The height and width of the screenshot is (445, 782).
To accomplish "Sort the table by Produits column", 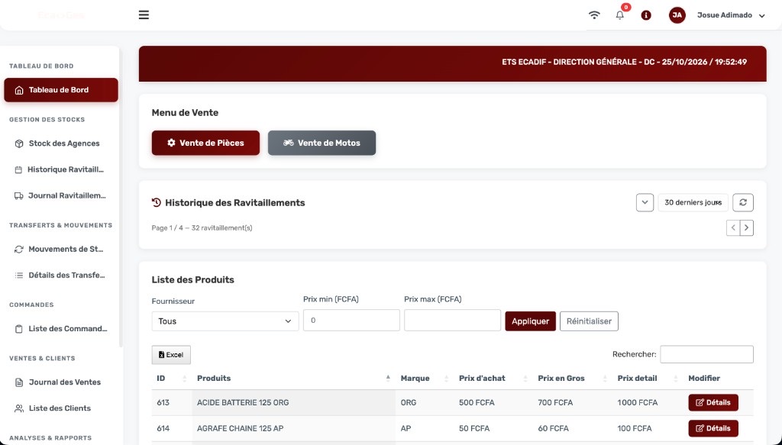I will coord(294,379).
